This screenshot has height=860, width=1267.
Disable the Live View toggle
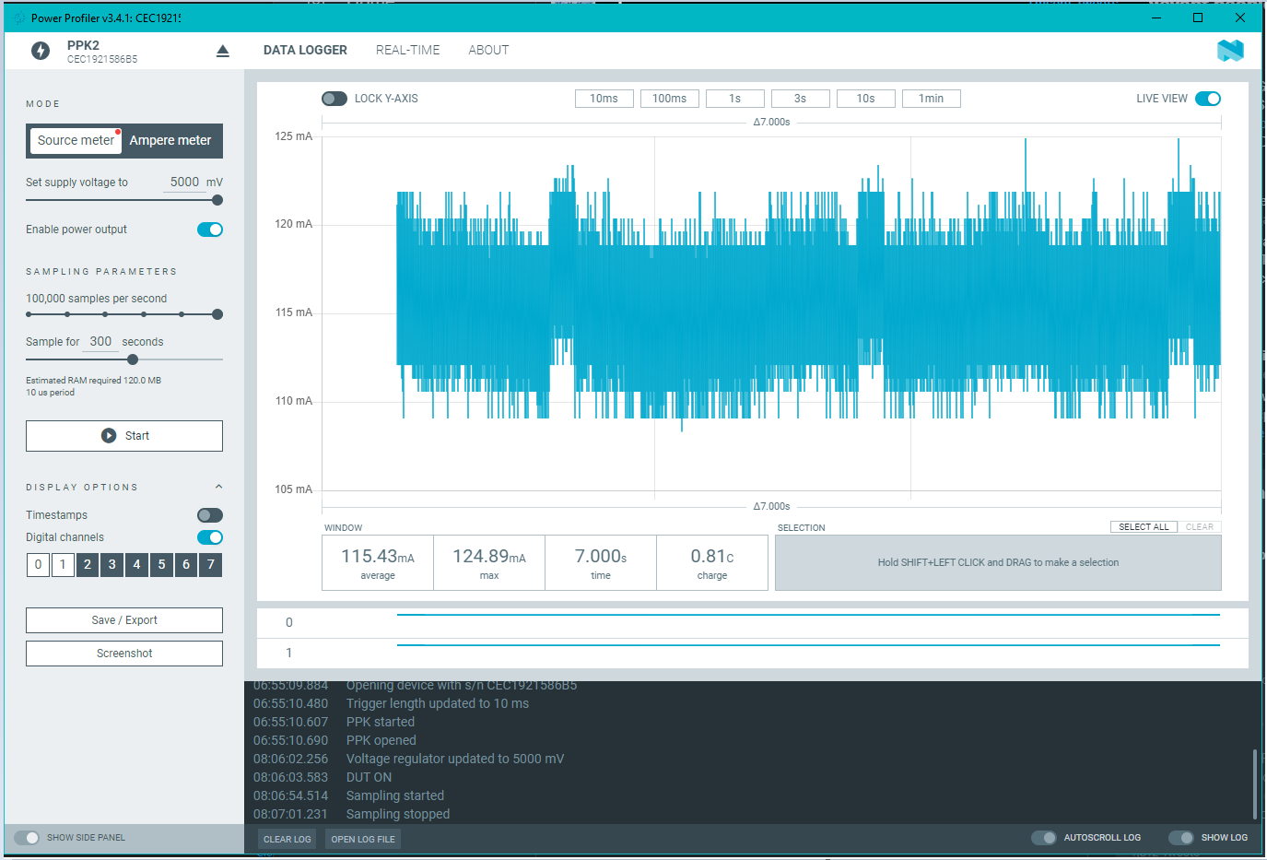pyautogui.click(x=1208, y=99)
